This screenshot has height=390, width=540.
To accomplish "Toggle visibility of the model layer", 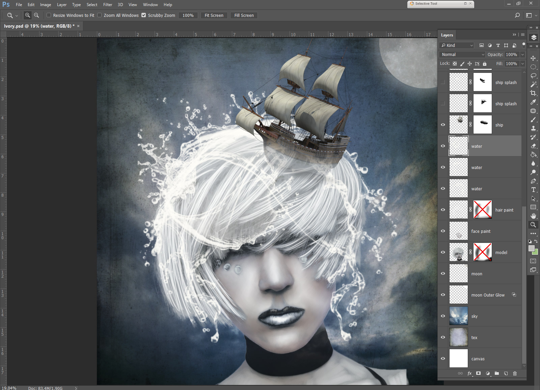I will [x=443, y=252].
